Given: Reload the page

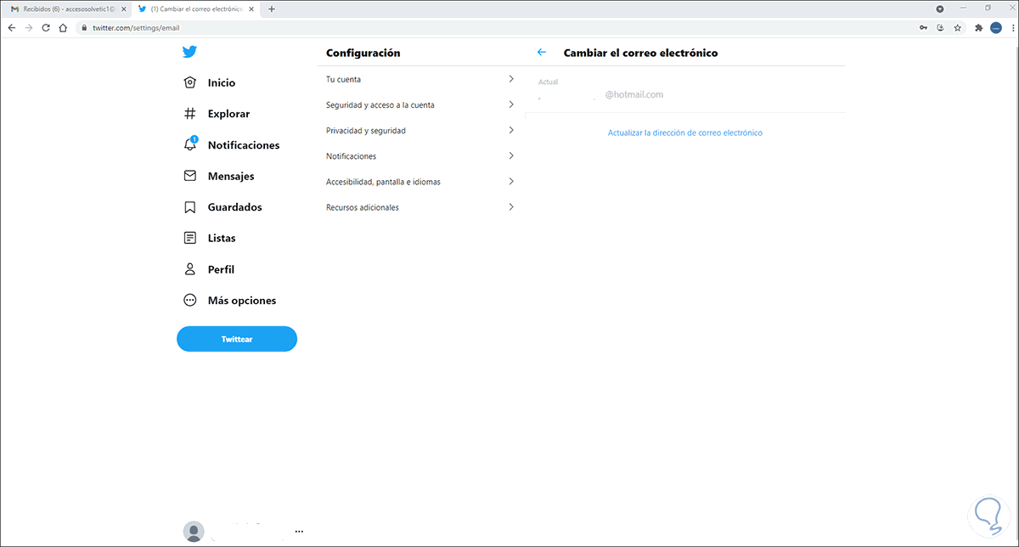Looking at the screenshot, I should click(46, 27).
